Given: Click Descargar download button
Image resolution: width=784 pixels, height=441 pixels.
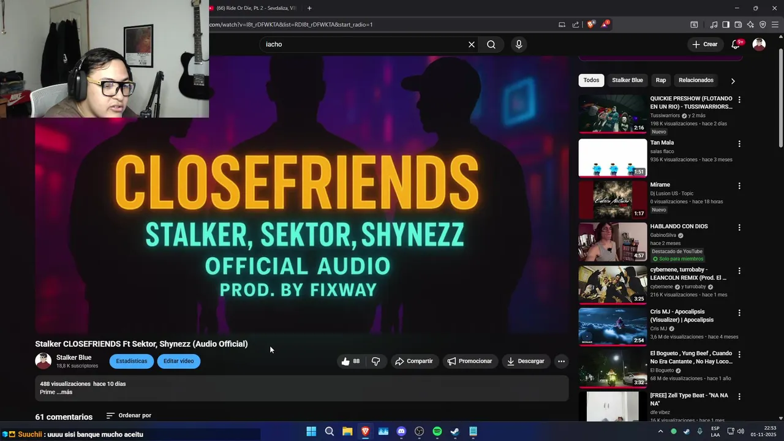Looking at the screenshot, I should [x=526, y=361].
